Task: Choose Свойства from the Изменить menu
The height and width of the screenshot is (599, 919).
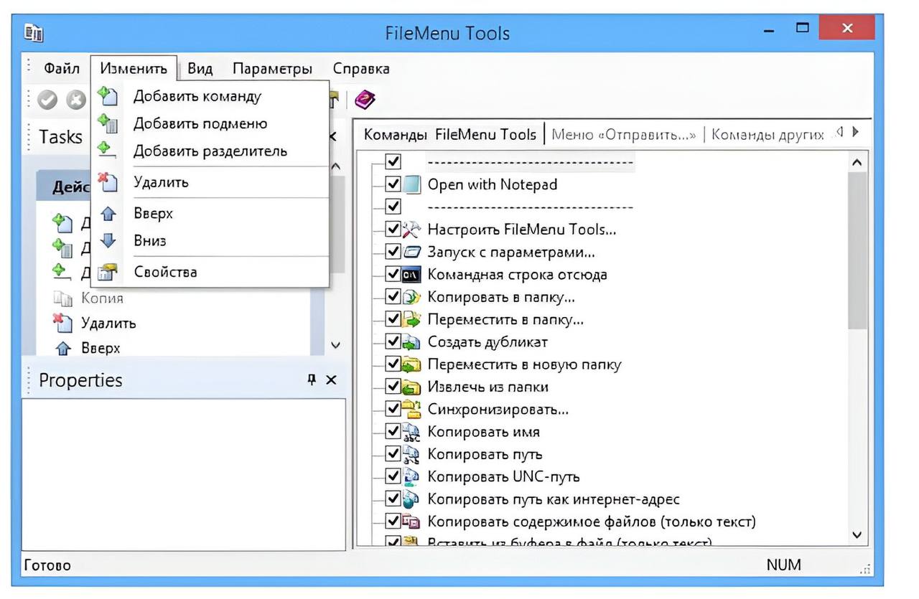Action: [x=210, y=272]
